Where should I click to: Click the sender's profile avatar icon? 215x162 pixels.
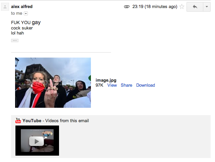5,7
